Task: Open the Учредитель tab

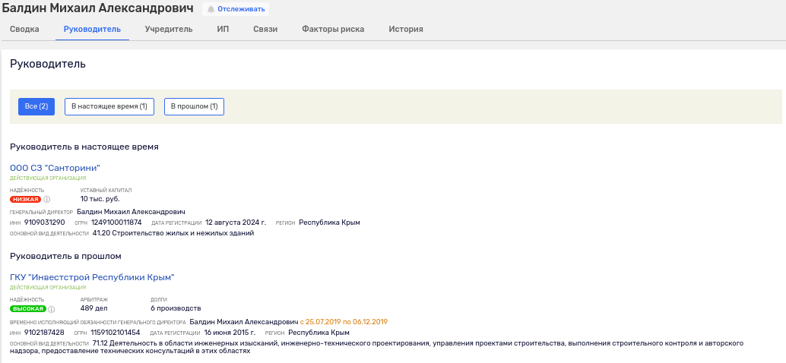Action: click(169, 29)
